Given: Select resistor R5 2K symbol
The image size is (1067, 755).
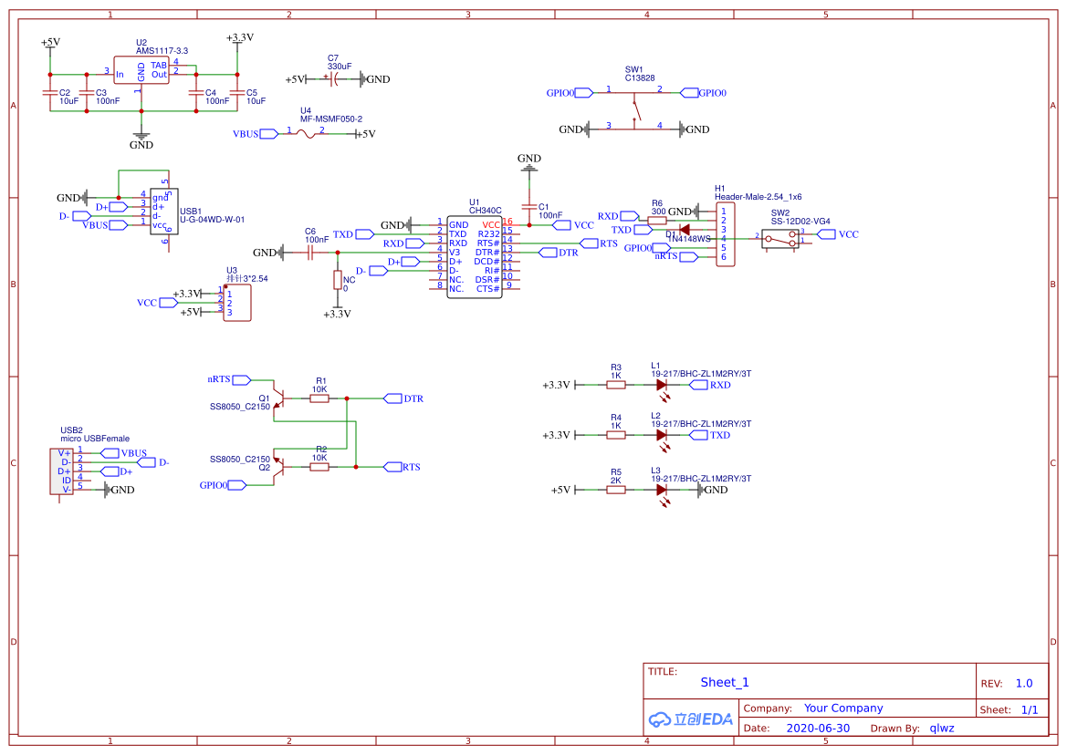Looking at the screenshot, I should pos(616,490).
